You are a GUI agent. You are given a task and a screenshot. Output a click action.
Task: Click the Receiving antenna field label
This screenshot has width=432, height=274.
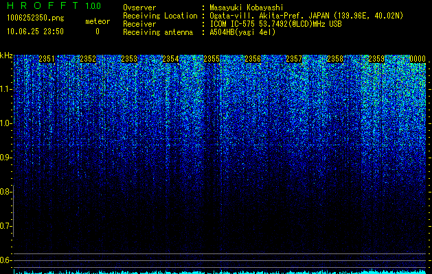point(158,32)
